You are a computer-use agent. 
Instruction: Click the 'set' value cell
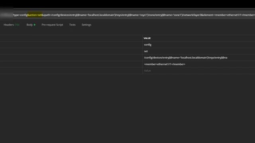(x=199, y=51)
